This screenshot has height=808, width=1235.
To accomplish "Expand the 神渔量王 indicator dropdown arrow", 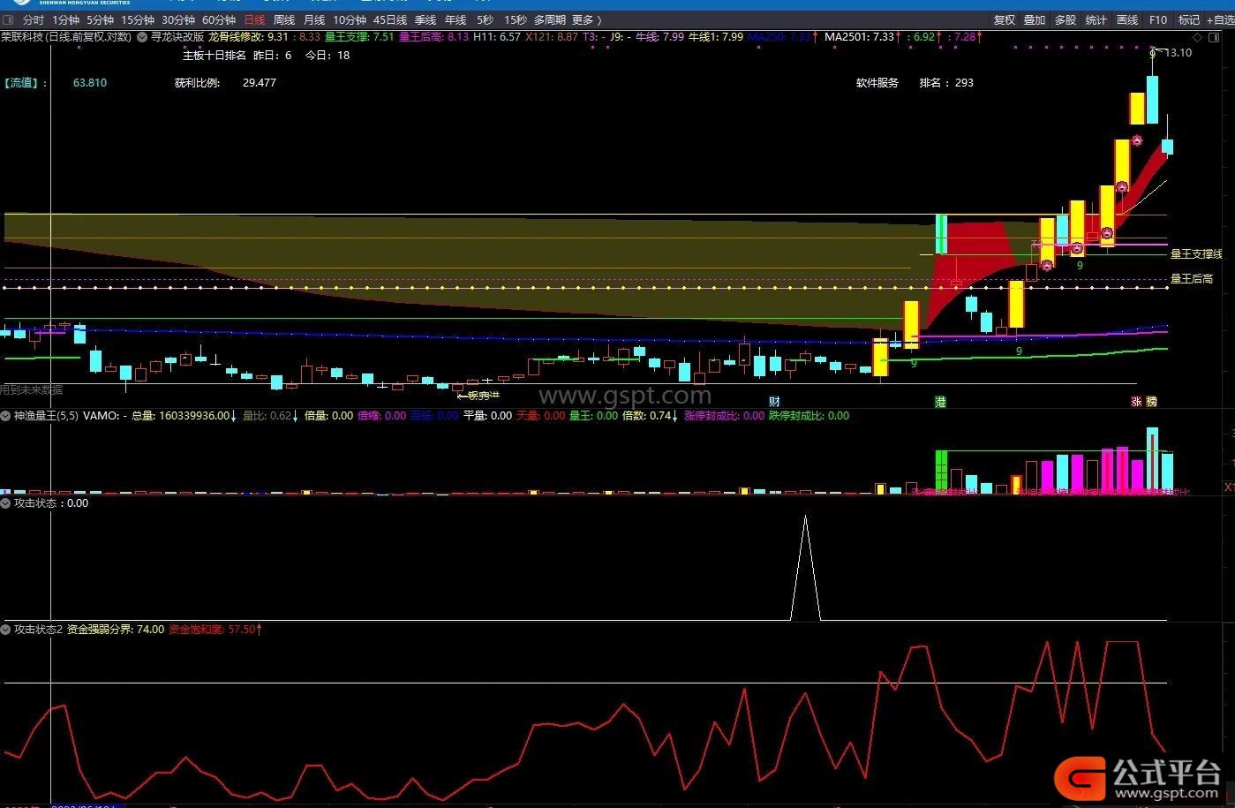I will (6, 415).
